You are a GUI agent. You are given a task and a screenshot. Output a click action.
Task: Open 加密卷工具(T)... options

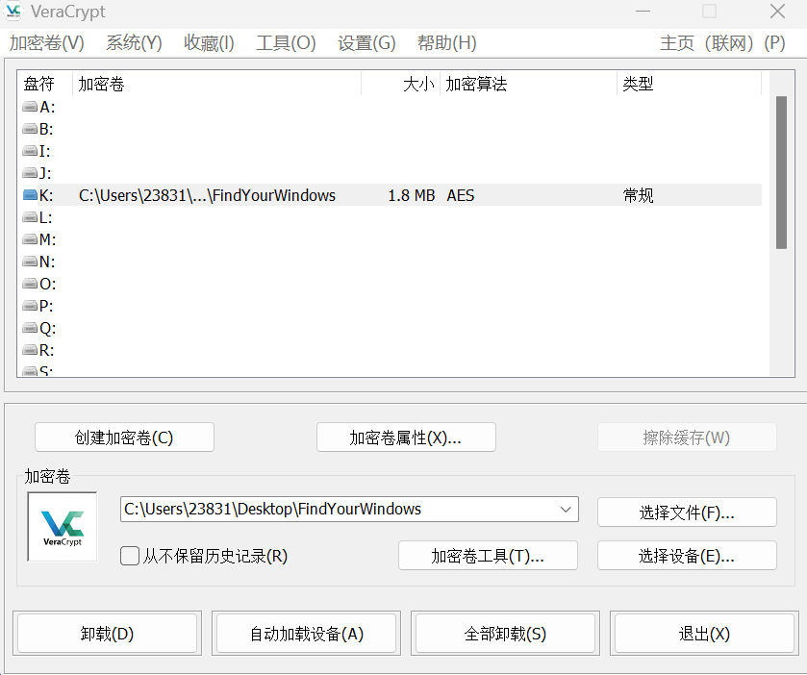(488, 556)
